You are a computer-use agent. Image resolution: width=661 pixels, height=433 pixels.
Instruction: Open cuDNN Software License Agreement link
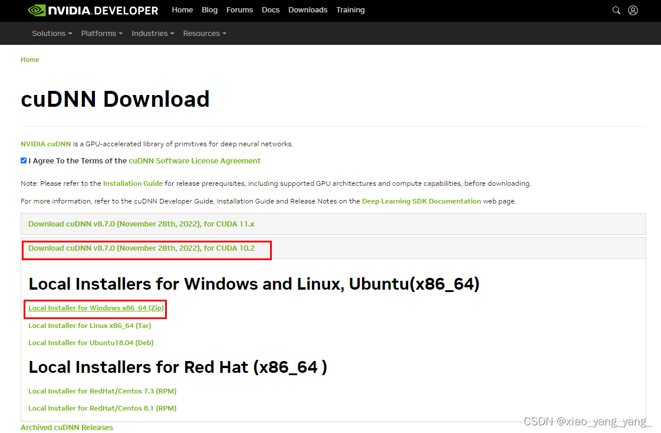coord(195,160)
